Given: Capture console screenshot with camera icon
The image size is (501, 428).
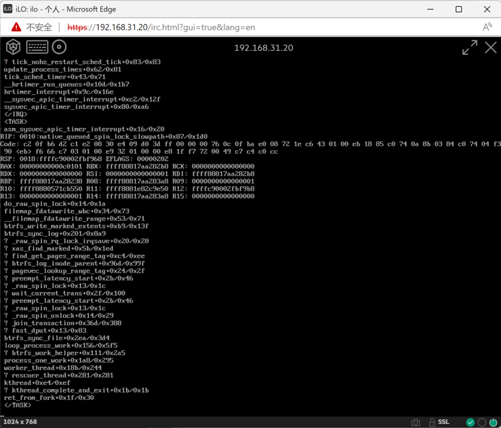Looking at the screenshot, I should 415,422.
